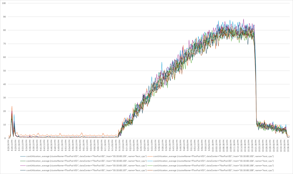Click the y-axis label 60
293x174 pixels.
point(4,57)
